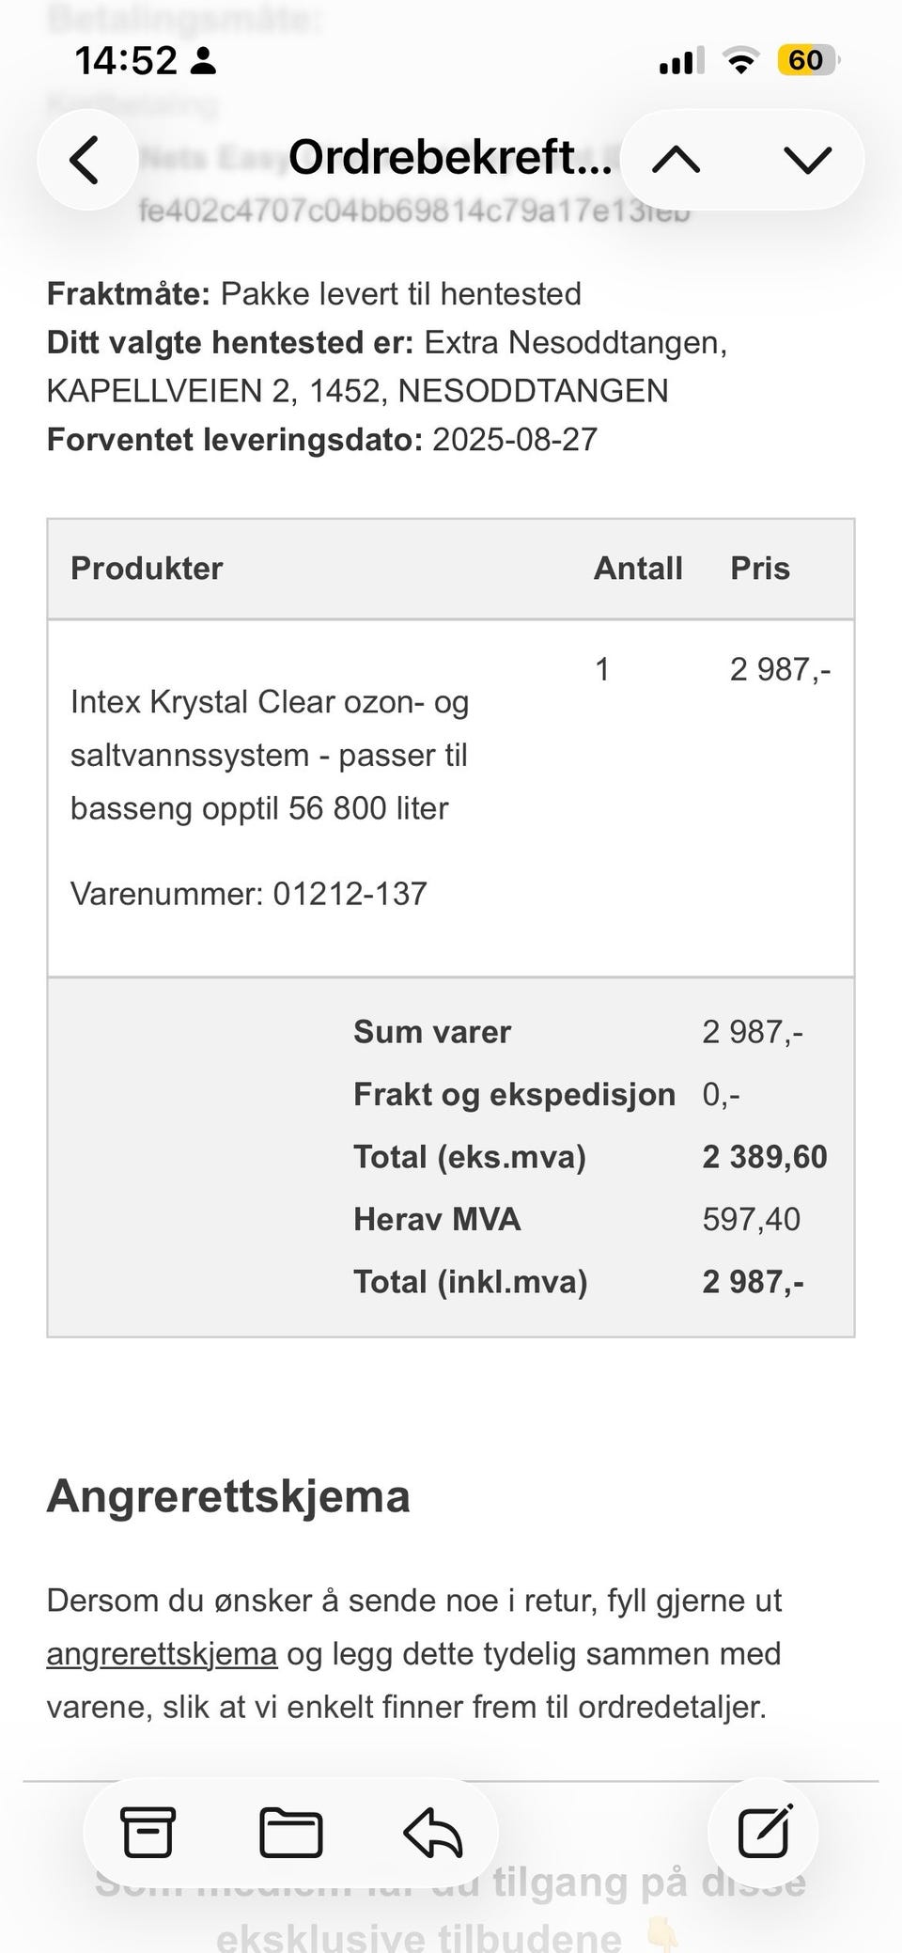
Task: Tap the 14:52 clock in status bar
Action: [126, 61]
